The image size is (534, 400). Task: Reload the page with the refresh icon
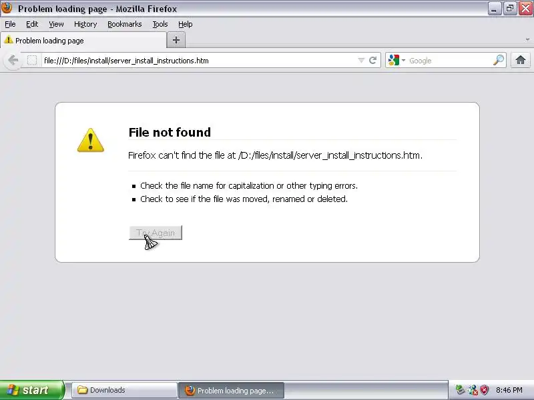[373, 60]
